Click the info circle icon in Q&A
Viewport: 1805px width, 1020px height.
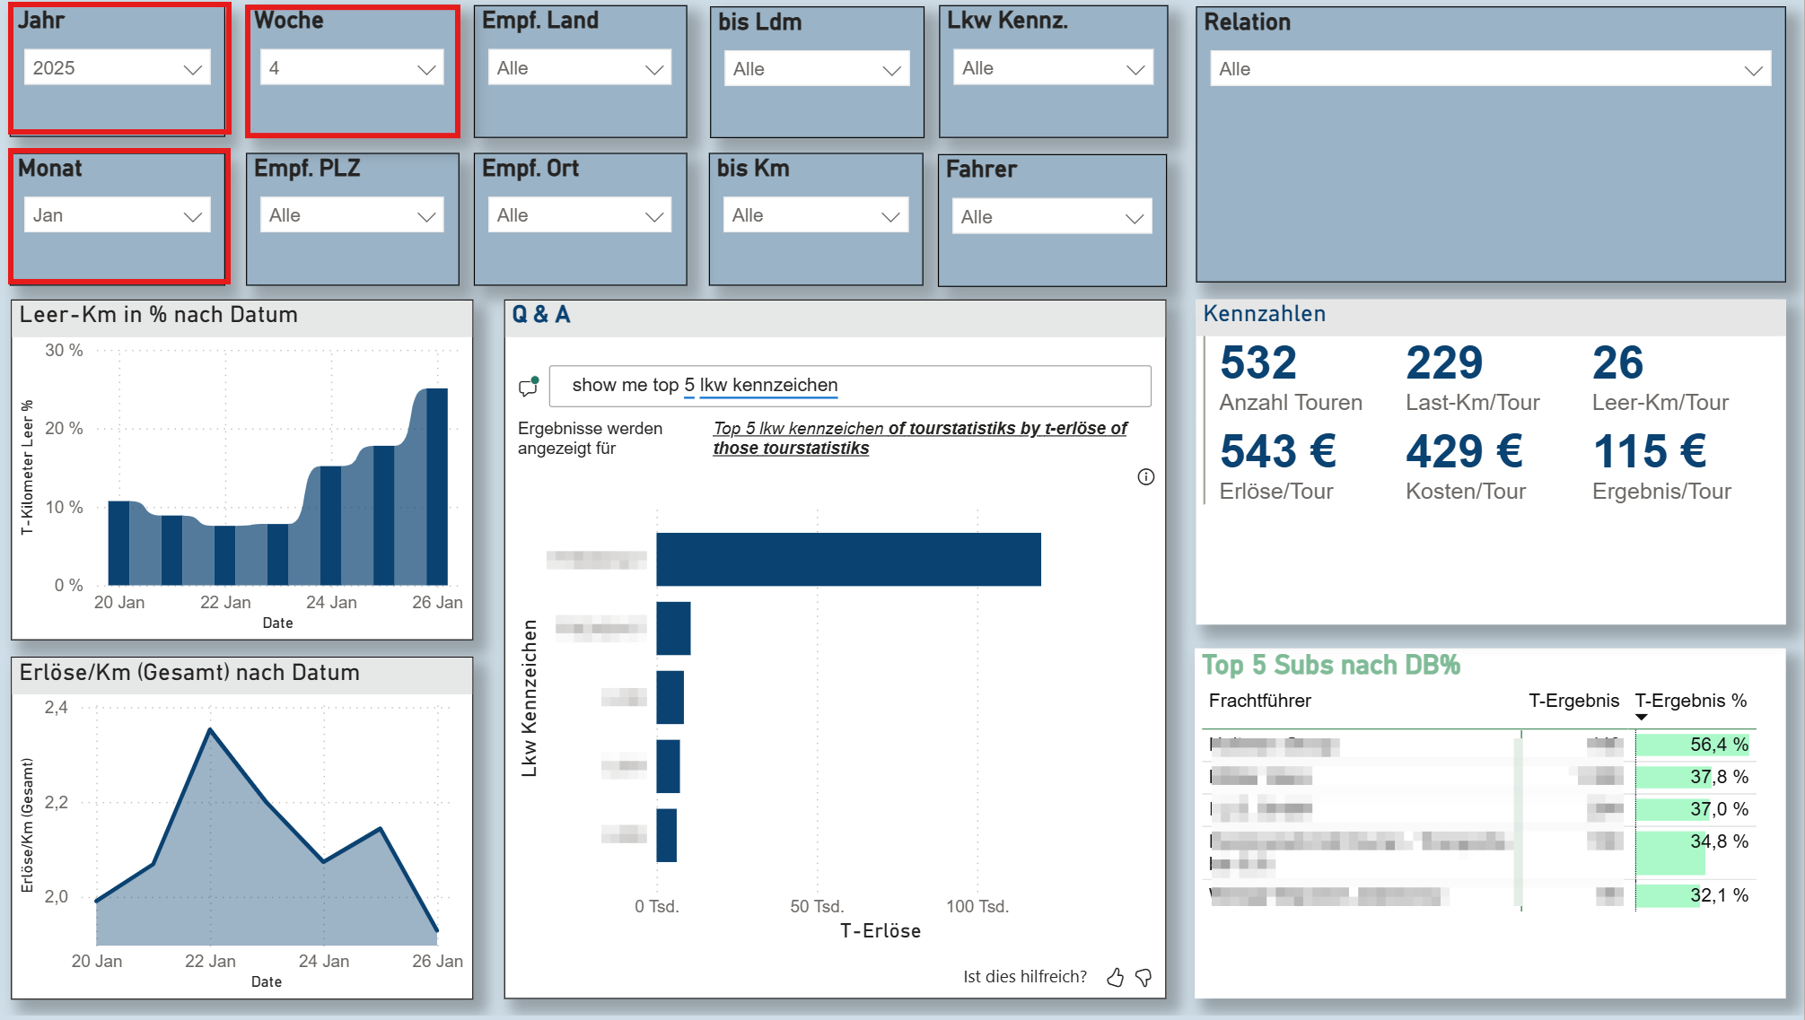[x=1145, y=476]
